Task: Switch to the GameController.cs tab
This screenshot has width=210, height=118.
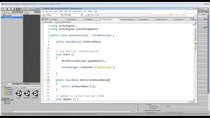Action: pyautogui.click(x=144, y=20)
